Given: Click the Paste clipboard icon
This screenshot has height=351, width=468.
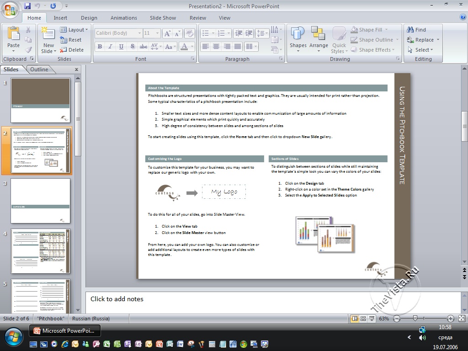Looking at the screenshot, I should click(13, 34).
